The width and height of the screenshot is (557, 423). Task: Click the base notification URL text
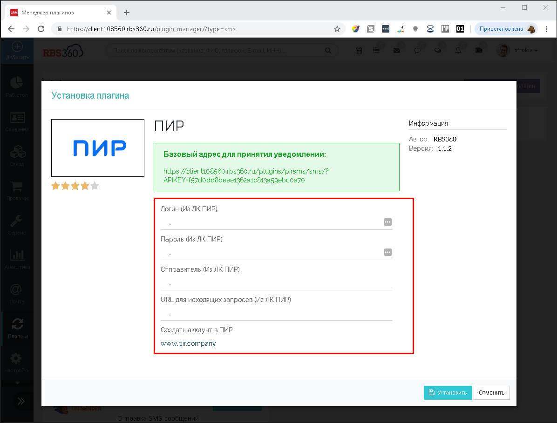[246, 175]
